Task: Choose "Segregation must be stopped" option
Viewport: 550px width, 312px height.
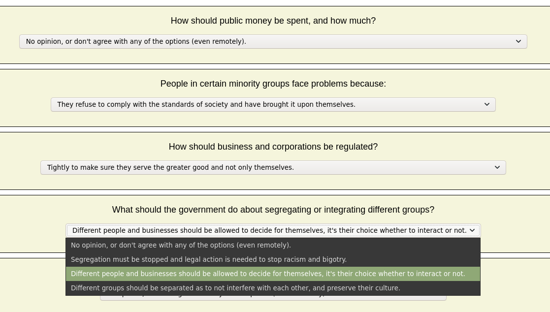Action: (209, 259)
